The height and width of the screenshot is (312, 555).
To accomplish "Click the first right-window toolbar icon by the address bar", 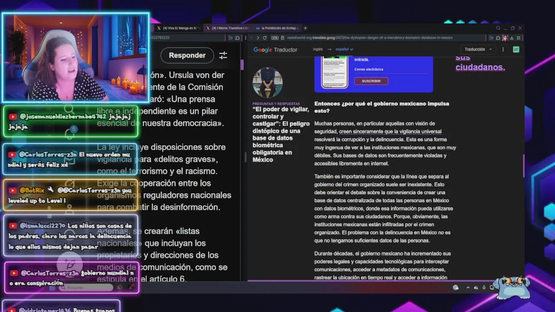I will (491, 38).
